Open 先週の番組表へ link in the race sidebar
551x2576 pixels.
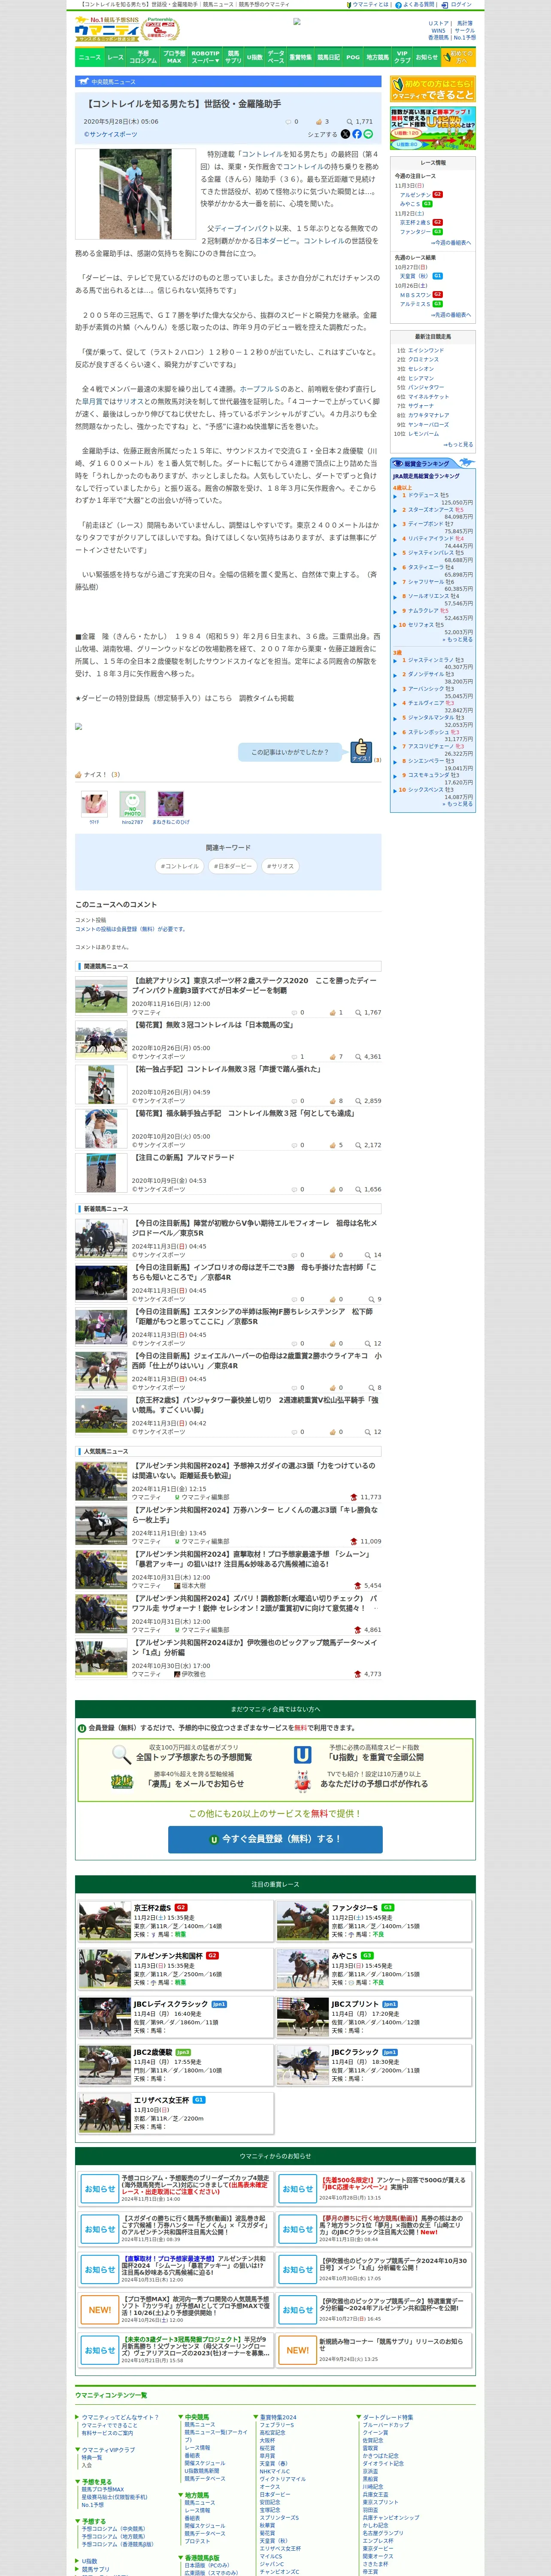(x=451, y=315)
